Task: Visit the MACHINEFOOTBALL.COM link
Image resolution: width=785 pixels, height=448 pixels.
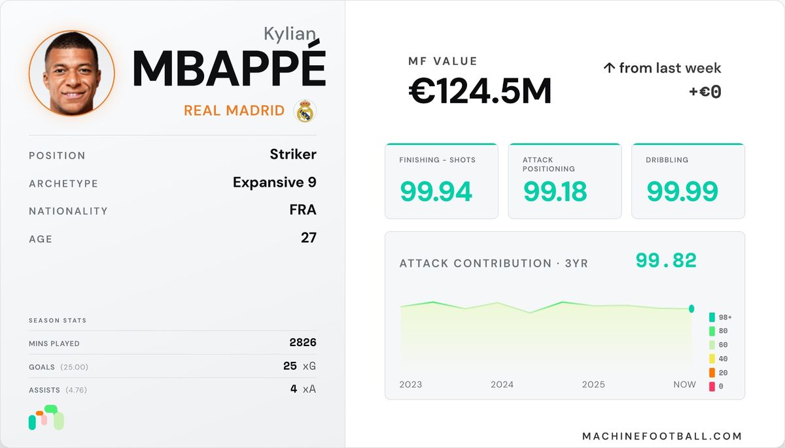Action: (662, 436)
